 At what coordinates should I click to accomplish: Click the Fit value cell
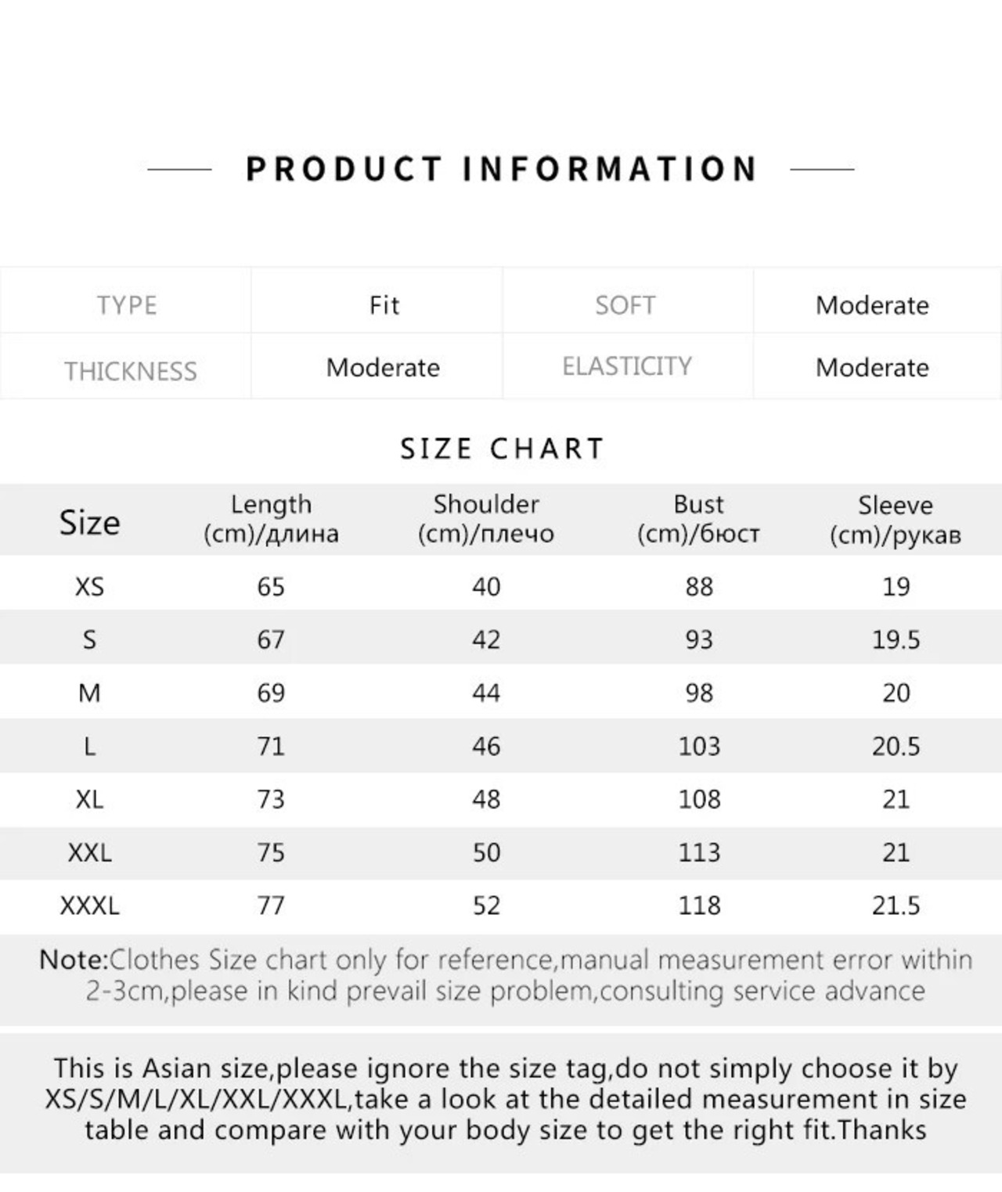tap(384, 304)
